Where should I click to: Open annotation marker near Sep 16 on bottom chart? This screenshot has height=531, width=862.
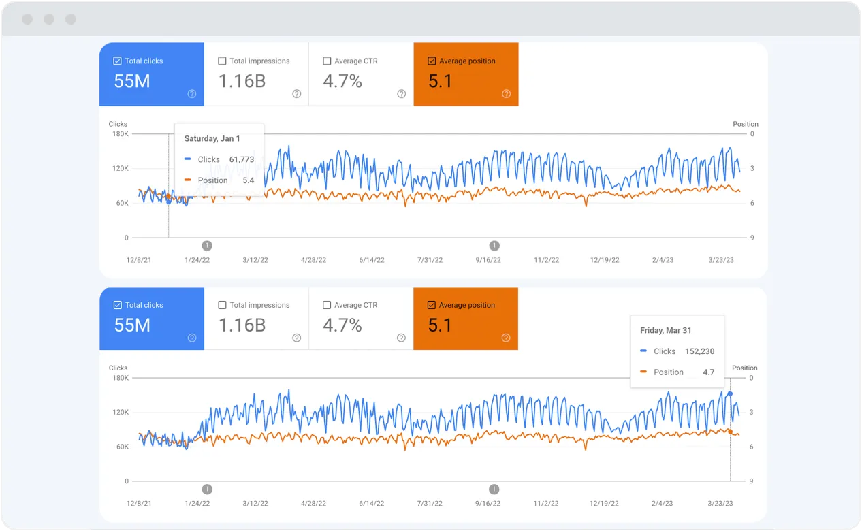coord(494,489)
